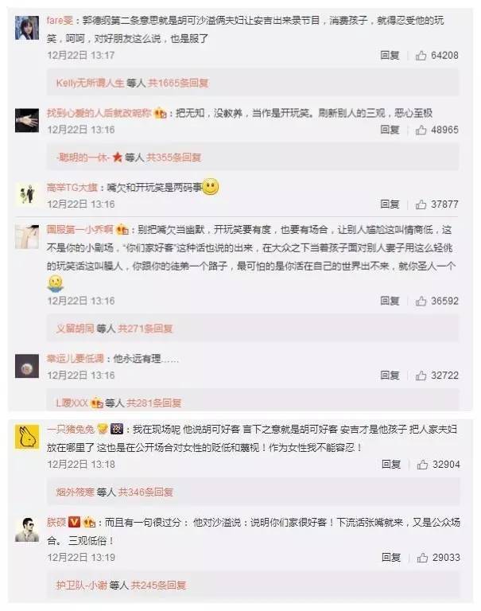Like the comment showing 37877 likes

(x=421, y=204)
